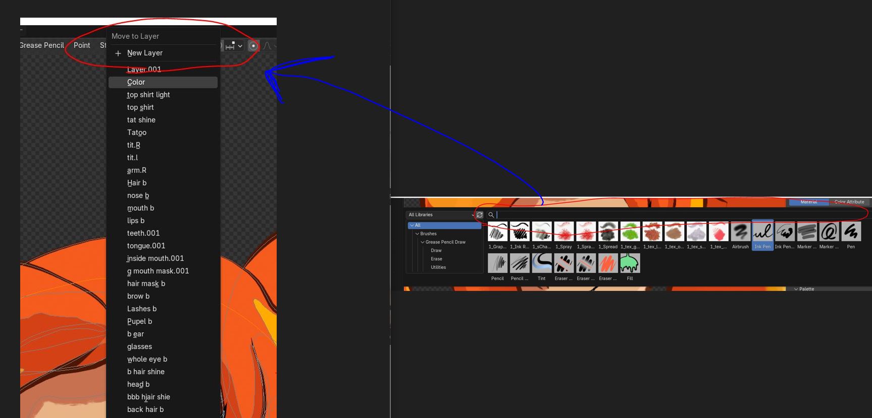872x418 pixels.
Task: Open the Grease Pencil header menu
Action: click(x=42, y=45)
